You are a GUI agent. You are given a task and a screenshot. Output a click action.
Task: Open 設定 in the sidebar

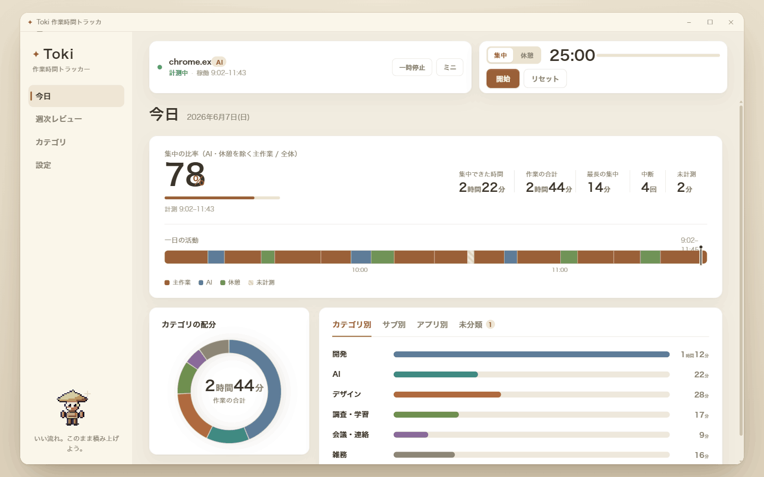[76, 165]
